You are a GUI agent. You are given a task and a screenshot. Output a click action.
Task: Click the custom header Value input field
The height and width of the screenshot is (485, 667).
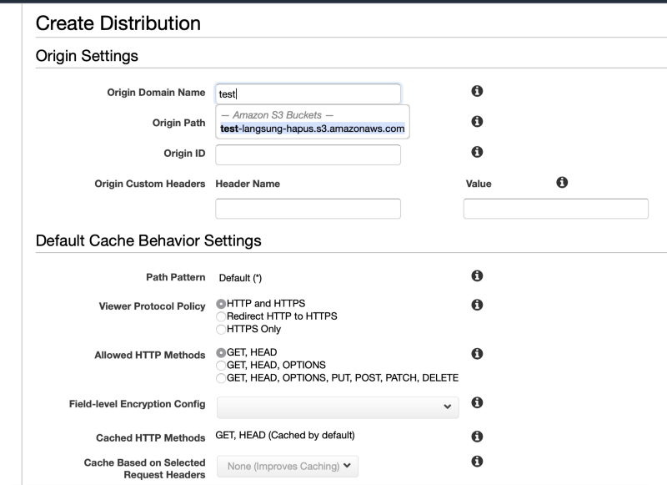click(556, 209)
